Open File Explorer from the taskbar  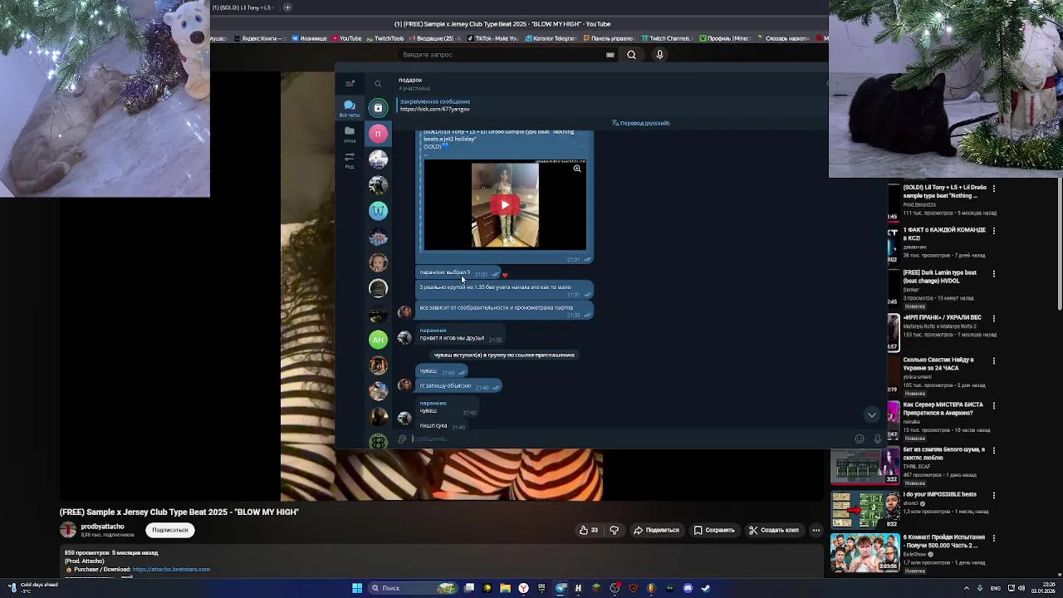point(505,588)
